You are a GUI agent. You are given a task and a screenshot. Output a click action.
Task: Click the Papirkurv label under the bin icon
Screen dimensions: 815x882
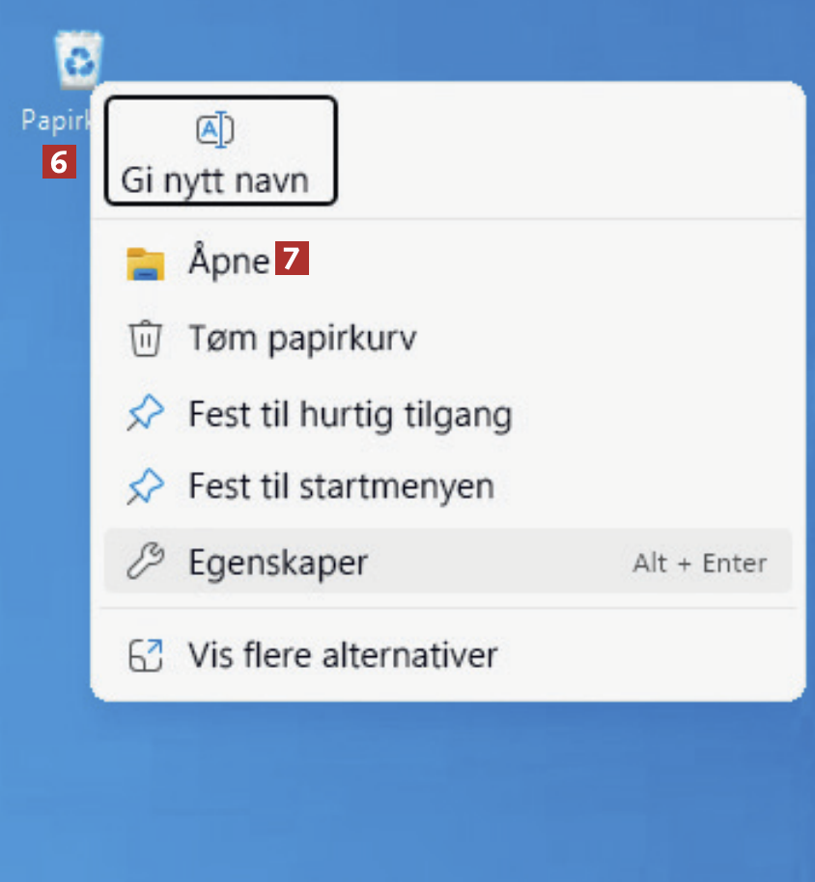pyautogui.click(x=55, y=121)
